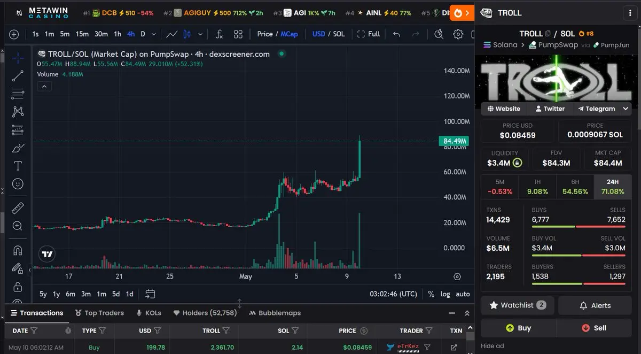Lock all drawing tools
This screenshot has height=354, width=641.
tap(18, 286)
